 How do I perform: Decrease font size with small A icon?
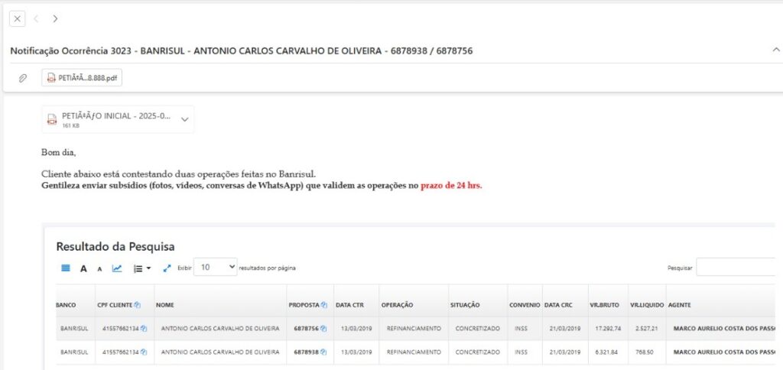[x=99, y=269]
